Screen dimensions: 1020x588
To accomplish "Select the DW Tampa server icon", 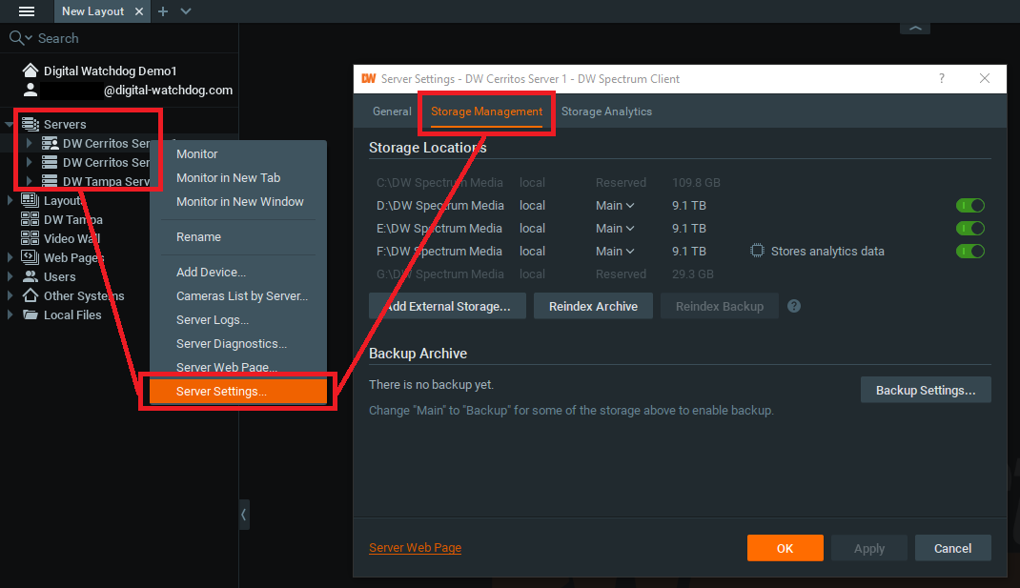I will [50, 181].
